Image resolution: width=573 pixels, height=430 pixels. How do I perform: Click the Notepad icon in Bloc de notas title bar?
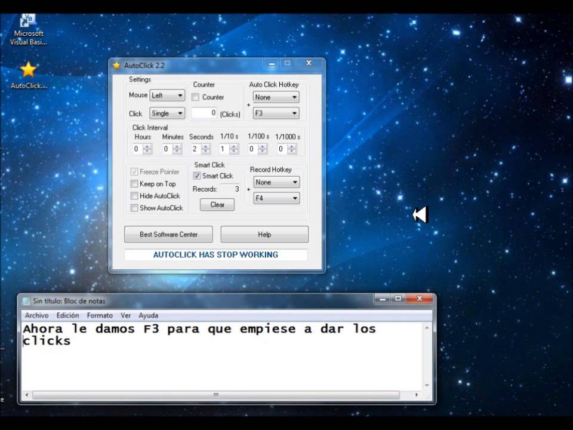26,301
